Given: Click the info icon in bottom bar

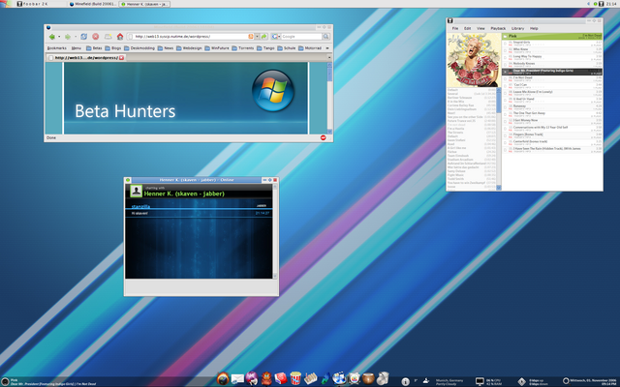Looking at the screenshot, I should pyautogui.click(x=405, y=381).
